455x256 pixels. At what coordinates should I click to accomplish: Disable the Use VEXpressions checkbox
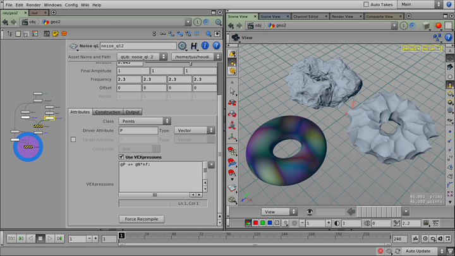pyautogui.click(x=121, y=157)
